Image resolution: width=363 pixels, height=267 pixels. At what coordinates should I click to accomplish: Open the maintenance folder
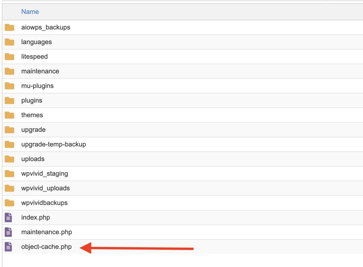40,71
